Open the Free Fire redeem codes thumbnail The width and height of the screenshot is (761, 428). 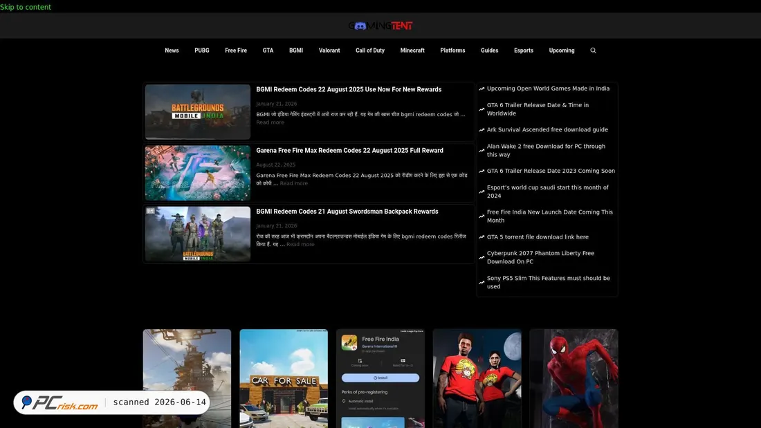click(198, 174)
